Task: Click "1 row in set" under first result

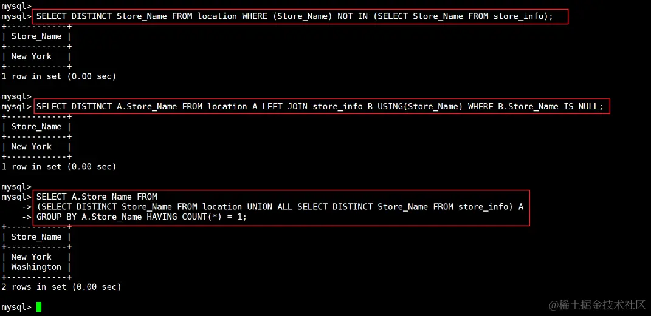Action: pos(58,76)
